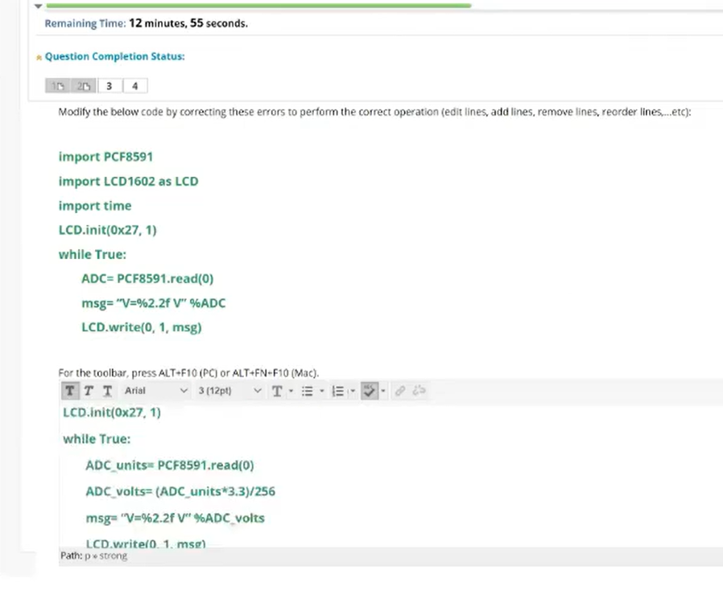Image resolution: width=723 pixels, height=591 pixels.
Task: Click 'msg= "V=%2.2f V" %ADC' in question code
Action: [x=154, y=303]
